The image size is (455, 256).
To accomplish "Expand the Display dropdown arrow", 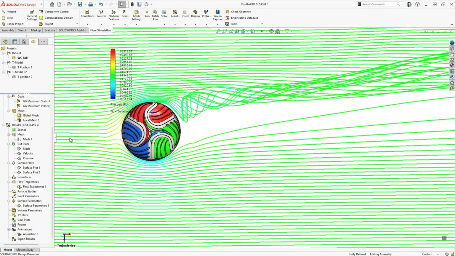I will pyautogui.click(x=196, y=24).
